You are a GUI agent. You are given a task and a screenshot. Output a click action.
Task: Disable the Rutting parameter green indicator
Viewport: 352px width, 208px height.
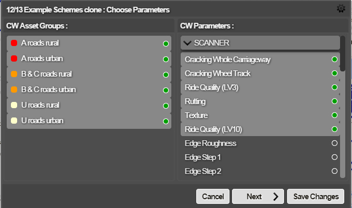(334, 101)
